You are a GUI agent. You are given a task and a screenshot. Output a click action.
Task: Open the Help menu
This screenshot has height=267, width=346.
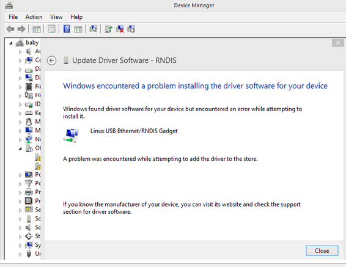(76, 17)
